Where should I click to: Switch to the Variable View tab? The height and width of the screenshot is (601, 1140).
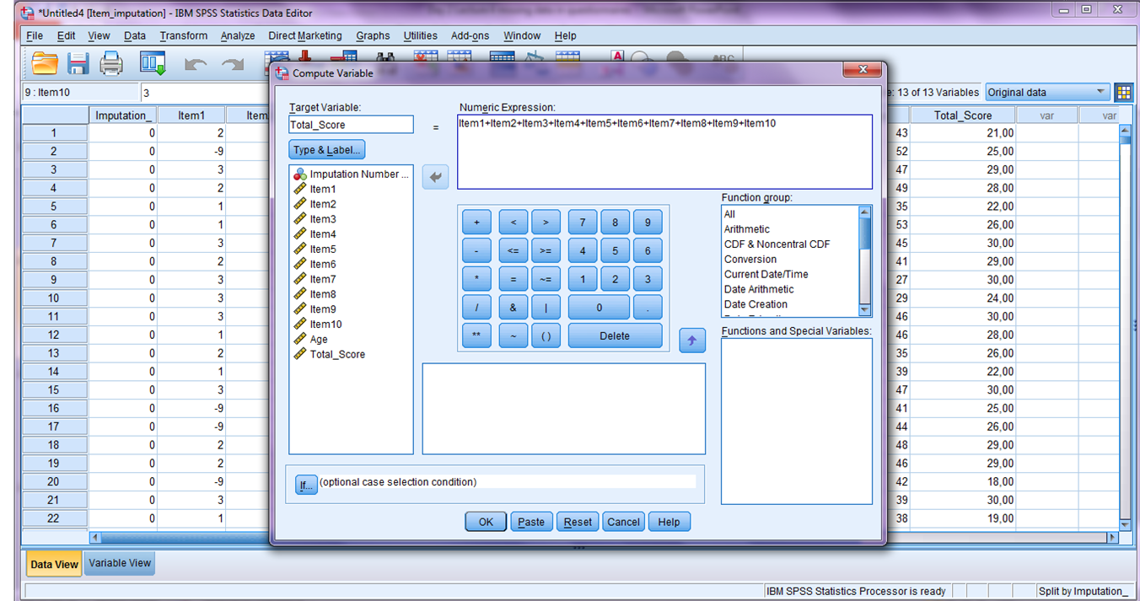[x=120, y=563]
